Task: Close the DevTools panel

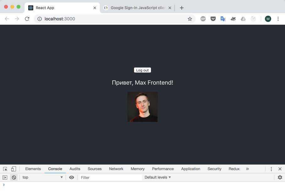Action: pos(280,169)
